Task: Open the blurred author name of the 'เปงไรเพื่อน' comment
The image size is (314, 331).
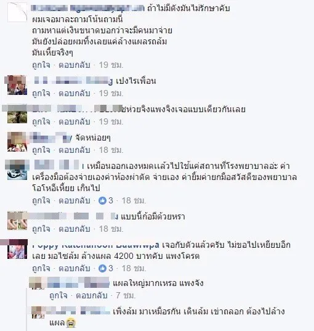Action: pyautogui.click(x=73, y=81)
